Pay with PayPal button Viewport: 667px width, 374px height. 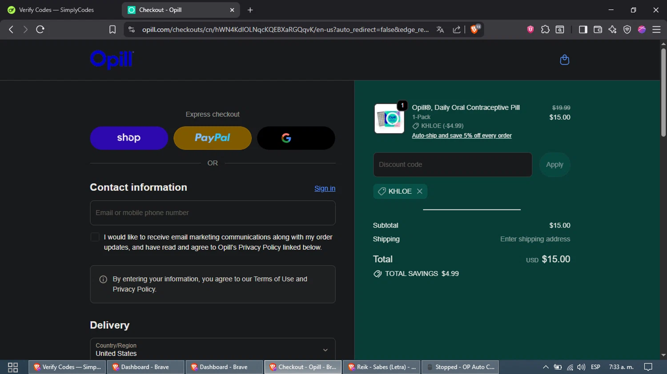[213, 138]
